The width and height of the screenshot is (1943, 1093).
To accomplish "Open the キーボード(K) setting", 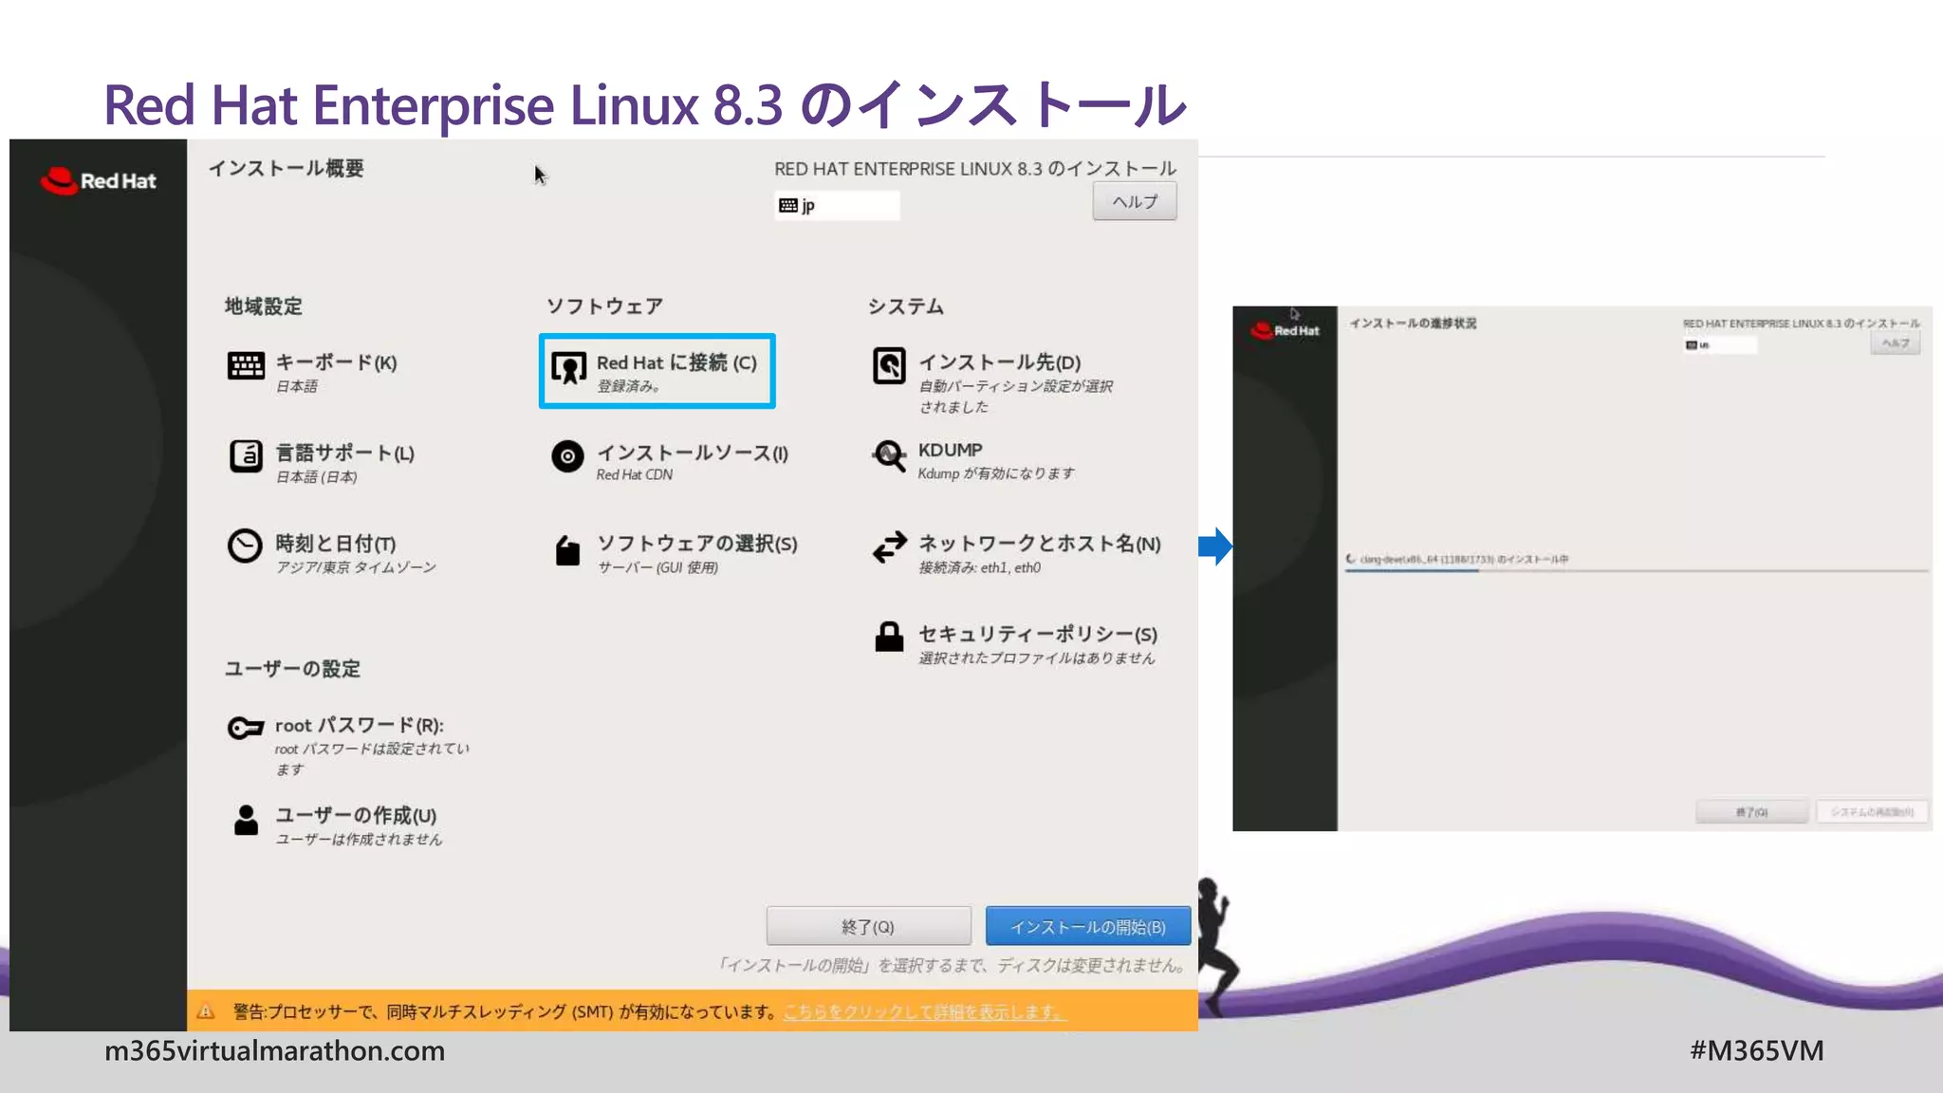I will 336,362.
